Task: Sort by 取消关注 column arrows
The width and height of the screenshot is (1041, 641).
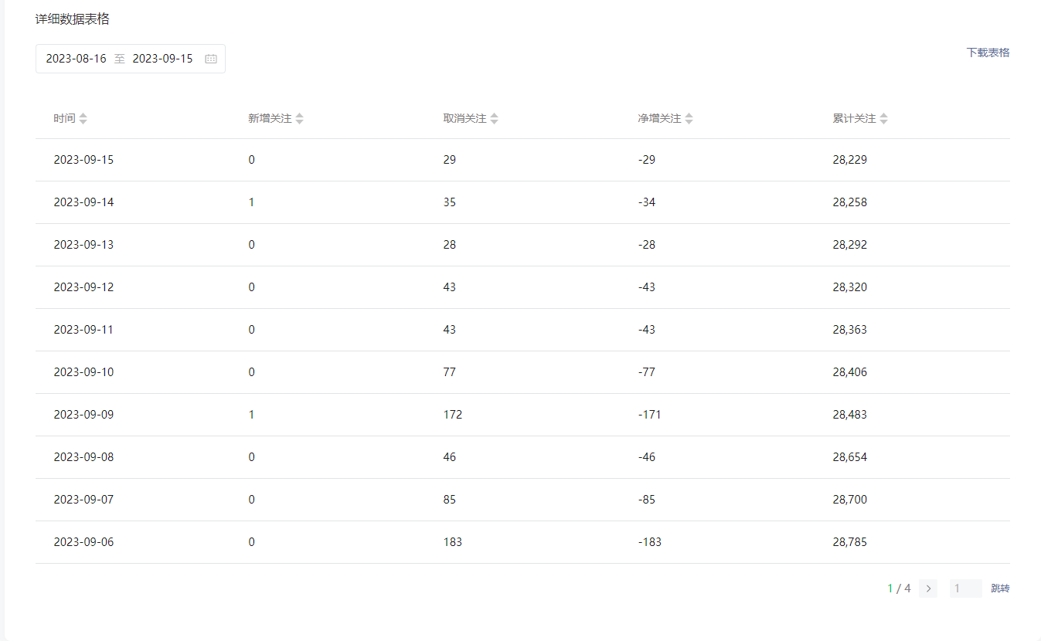Action: tap(495, 119)
